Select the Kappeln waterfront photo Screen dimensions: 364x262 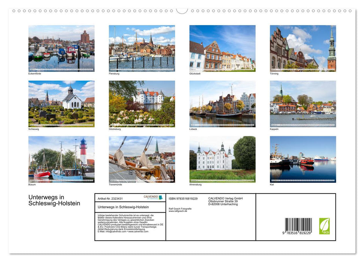tap(303, 104)
